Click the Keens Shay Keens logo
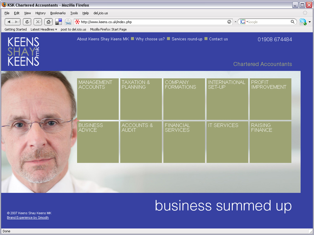Screen dimensions: 314x235 [24, 51]
